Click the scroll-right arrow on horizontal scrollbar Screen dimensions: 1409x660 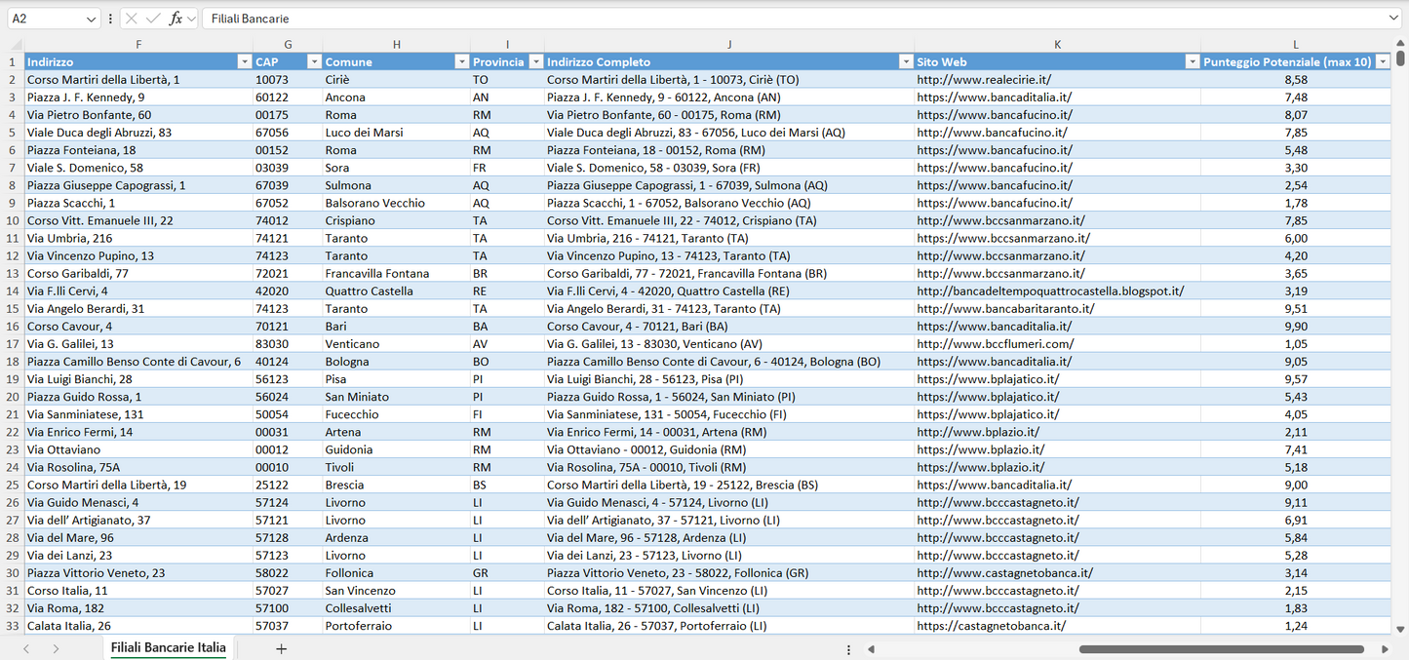click(x=1386, y=648)
